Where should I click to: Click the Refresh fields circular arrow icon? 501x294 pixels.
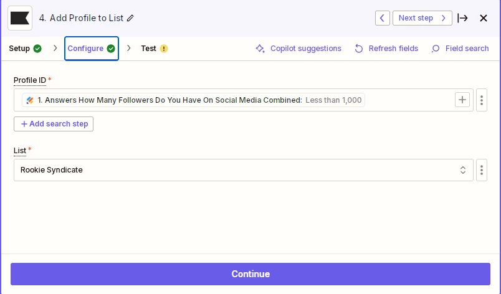(x=359, y=49)
